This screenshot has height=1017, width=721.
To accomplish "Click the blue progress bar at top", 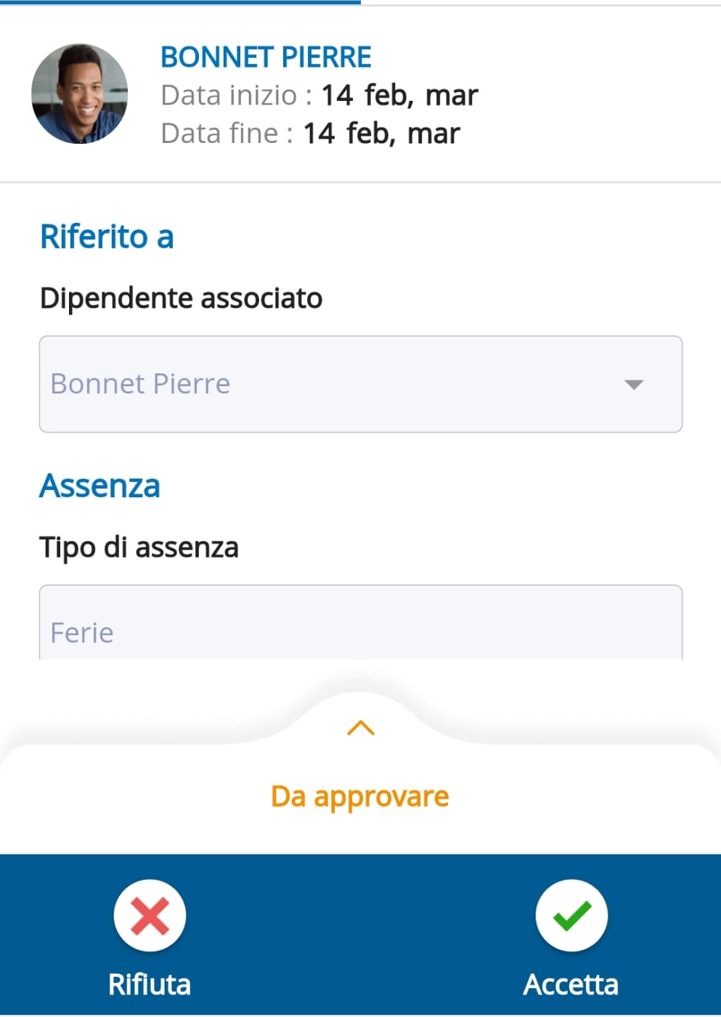I will (x=180, y=2).
